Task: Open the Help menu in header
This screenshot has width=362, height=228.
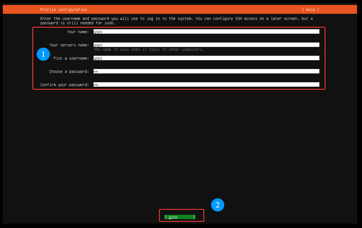Action: pyautogui.click(x=310, y=10)
